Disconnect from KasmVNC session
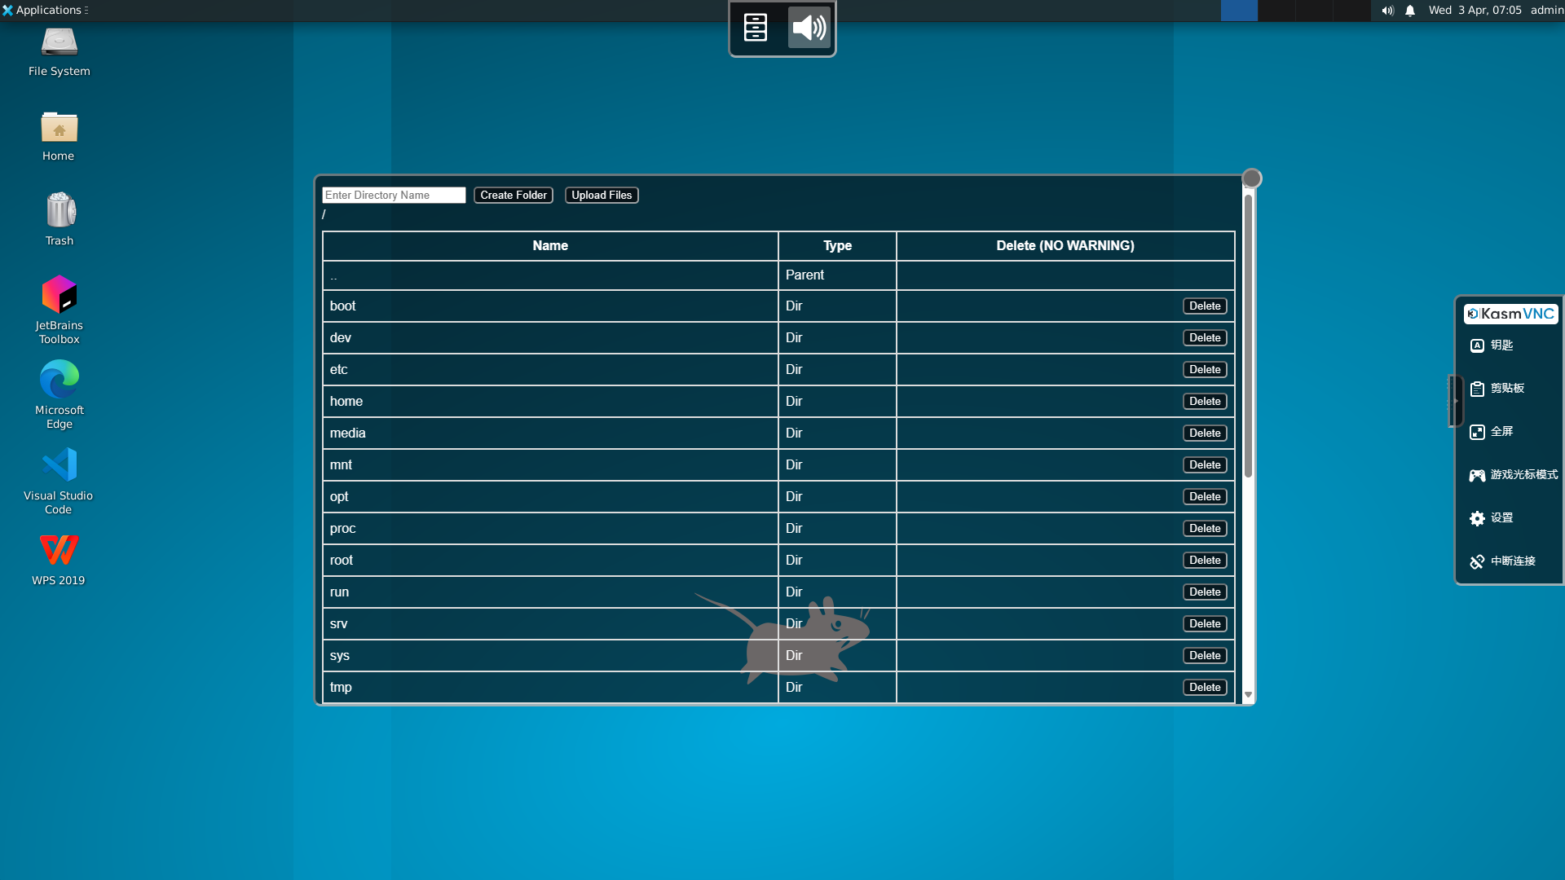1565x880 pixels. (1504, 560)
